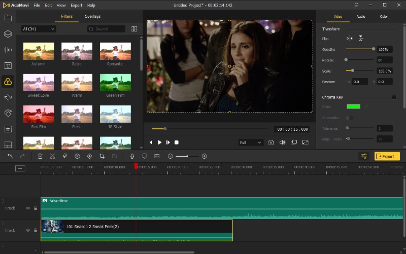
Task: Select the Green Film filter thumbnail
Action: [x=115, y=83]
